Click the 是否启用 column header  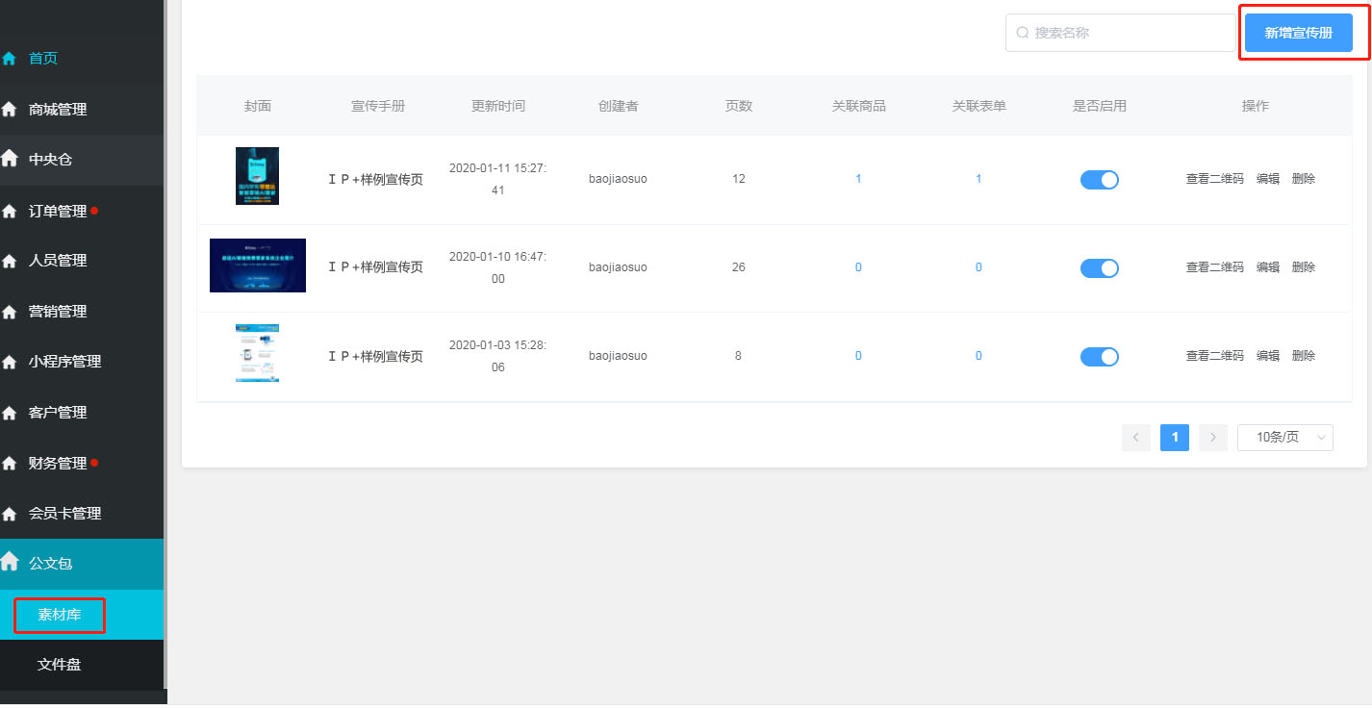coord(1100,106)
